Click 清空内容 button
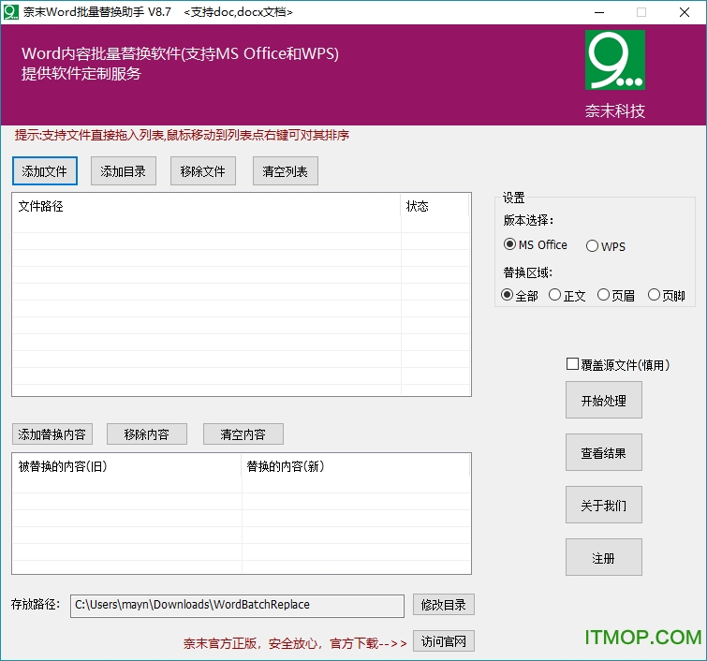The width and height of the screenshot is (707, 661). tap(243, 433)
